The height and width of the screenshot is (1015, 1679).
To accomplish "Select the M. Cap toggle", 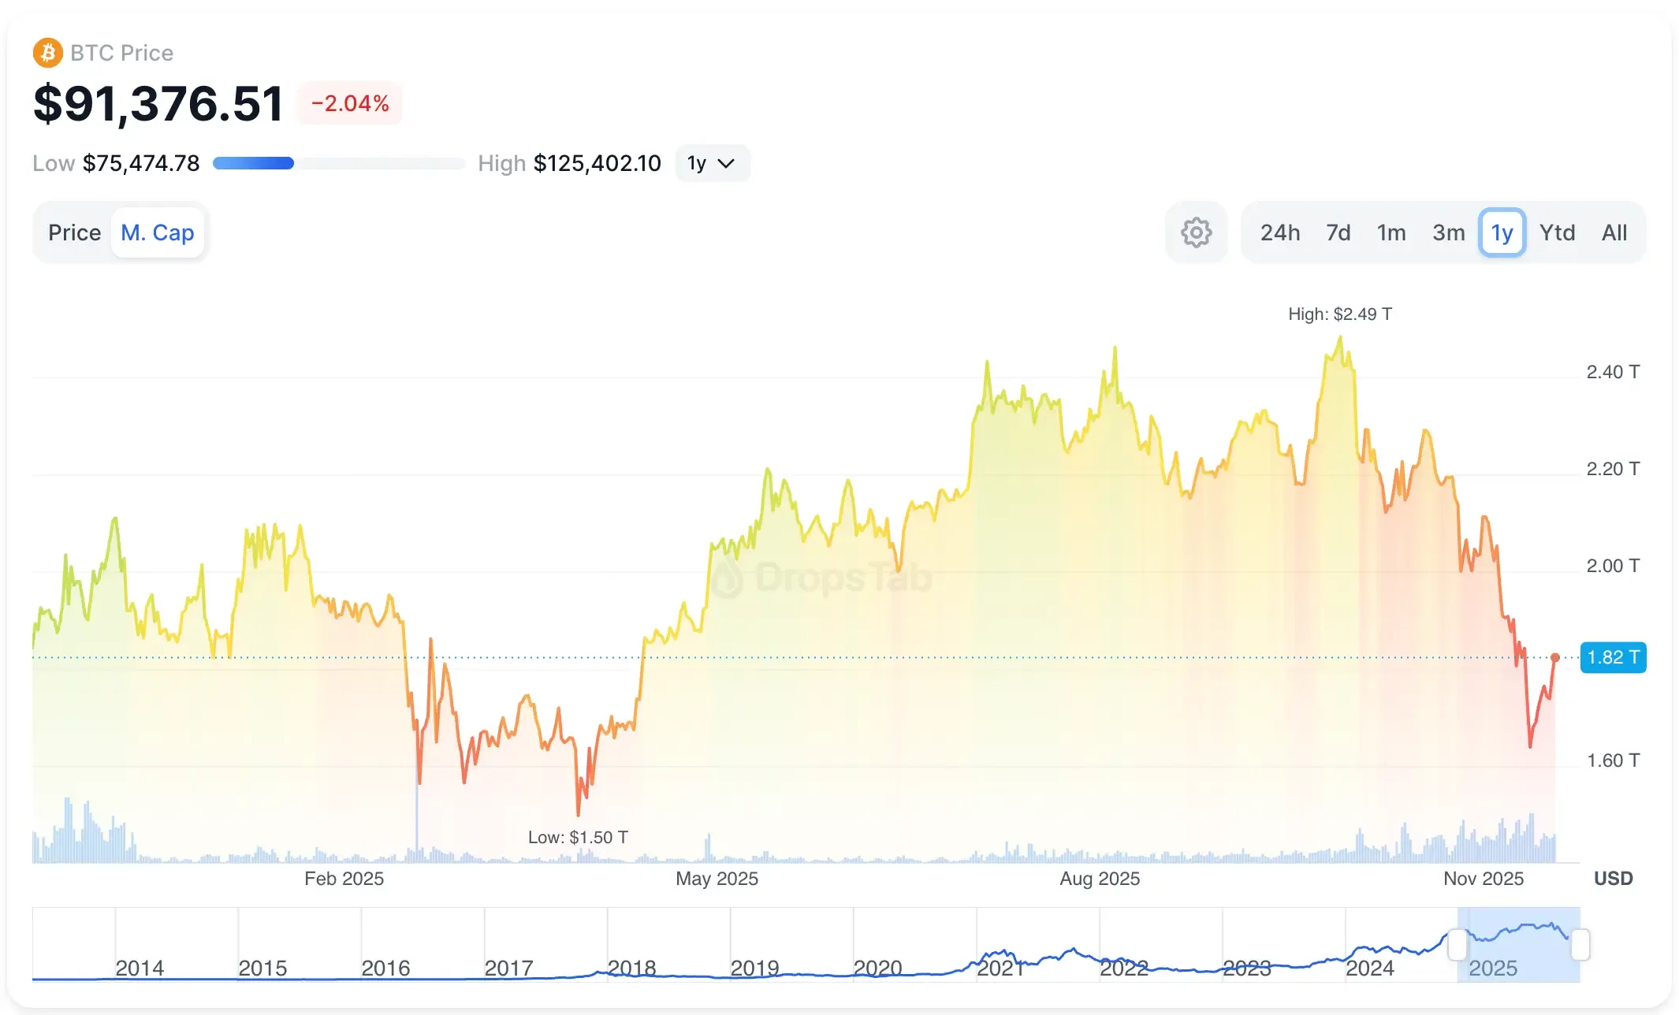I will 158,232.
